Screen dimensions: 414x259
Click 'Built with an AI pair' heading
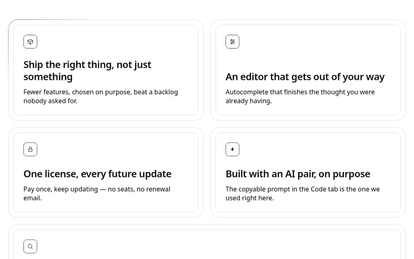(298, 174)
